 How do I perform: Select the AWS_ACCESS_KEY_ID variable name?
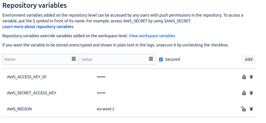point(27,77)
